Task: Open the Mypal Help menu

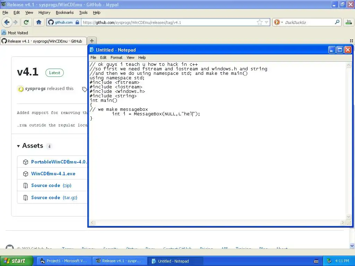Action: coord(96,12)
